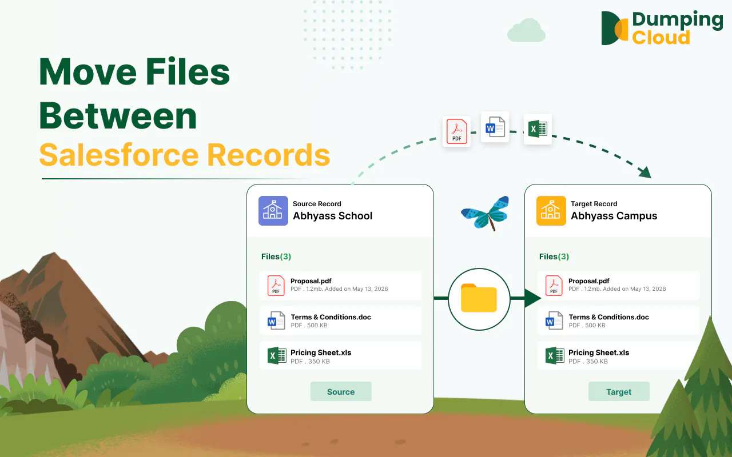Click the PDF icon of Proposal.pdf in Target Record
Viewport: 732px width, 457px height.
[554, 285]
